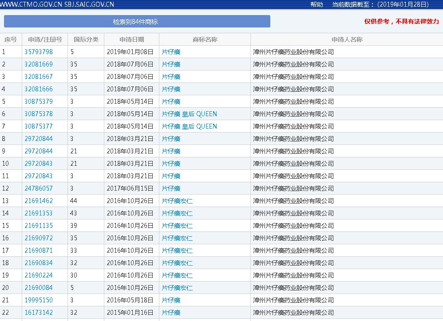Open 片仔癀 皇后 QUEEN for 30875377

click(189, 126)
